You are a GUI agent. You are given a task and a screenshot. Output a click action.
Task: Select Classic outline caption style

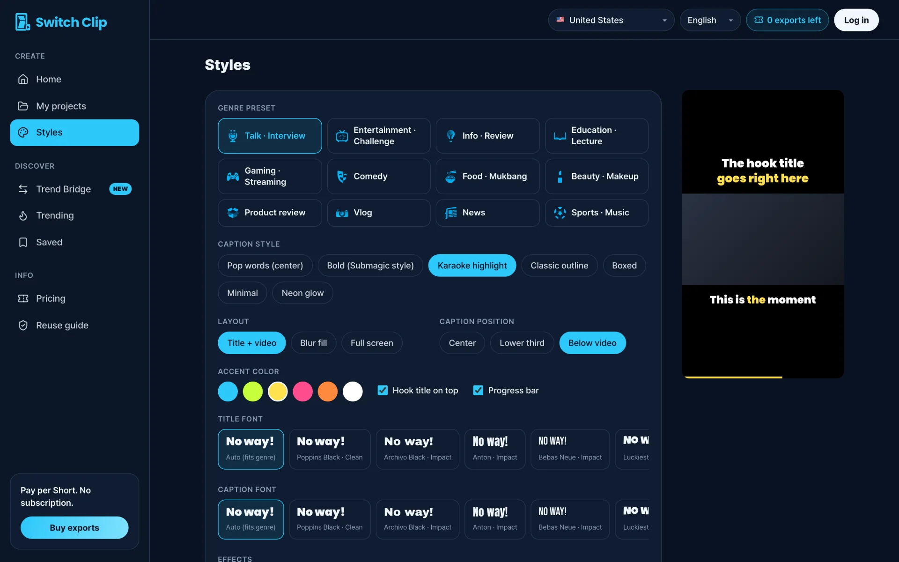(559, 266)
